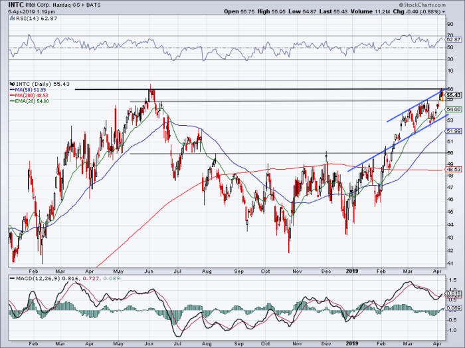Screen dimensions: 465x348
Task: Click the INTC ticker symbol in the header
Action: [x=16, y=5]
